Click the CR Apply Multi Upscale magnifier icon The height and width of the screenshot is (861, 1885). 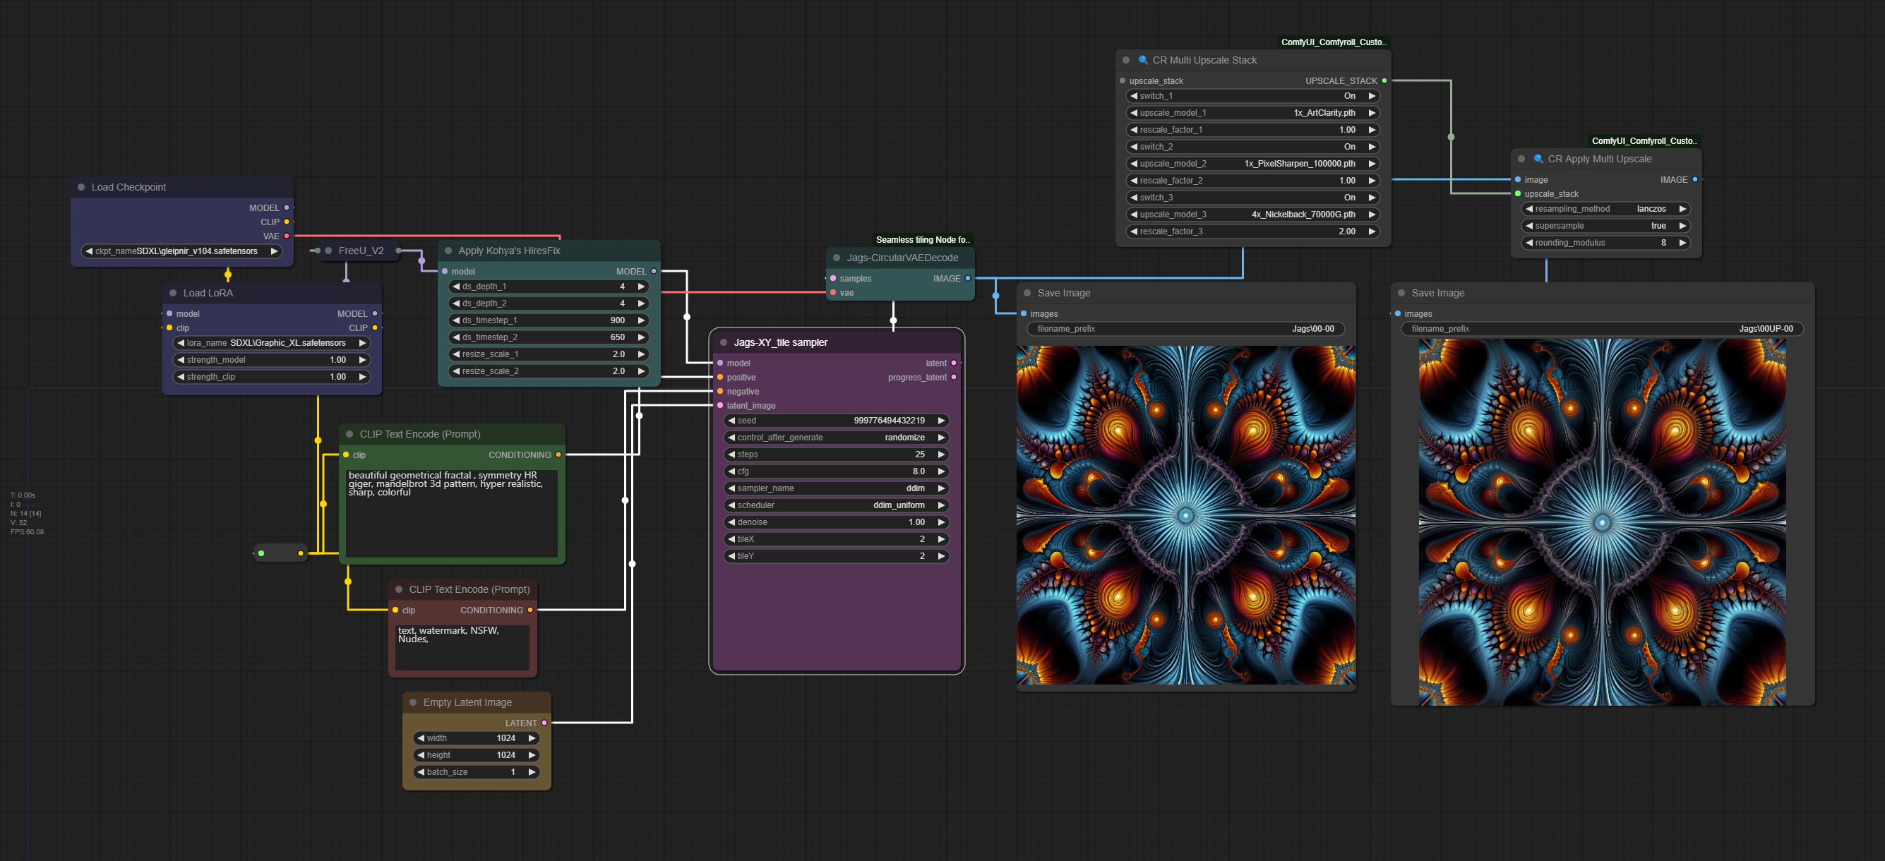1538,159
